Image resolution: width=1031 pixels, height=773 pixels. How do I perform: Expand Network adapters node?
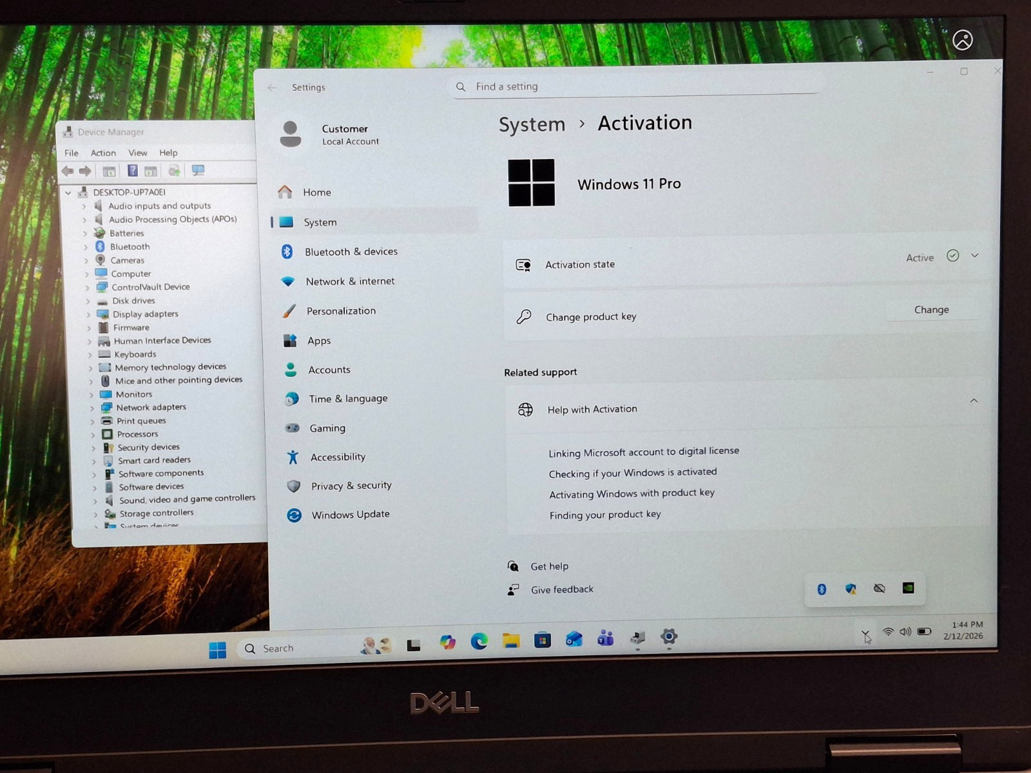click(x=92, y=408)
